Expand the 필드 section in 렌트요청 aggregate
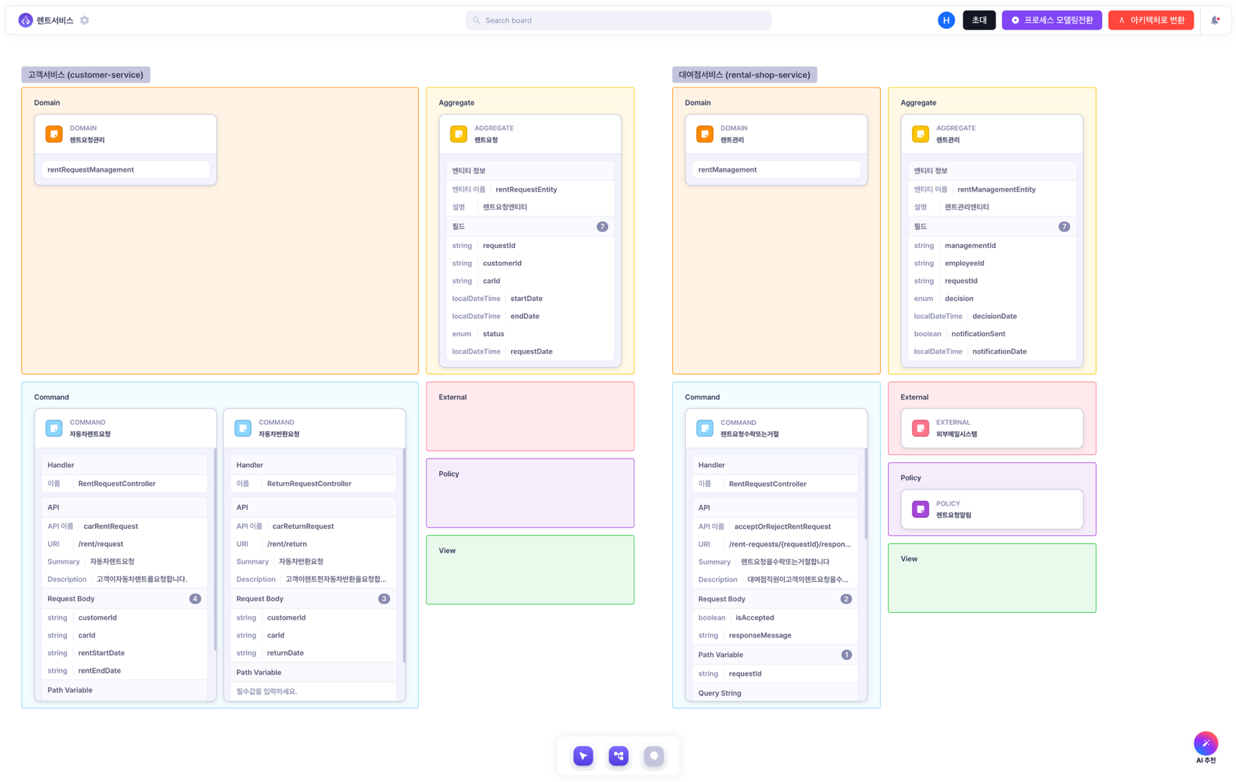1236x782 pixels. point(530,227)
